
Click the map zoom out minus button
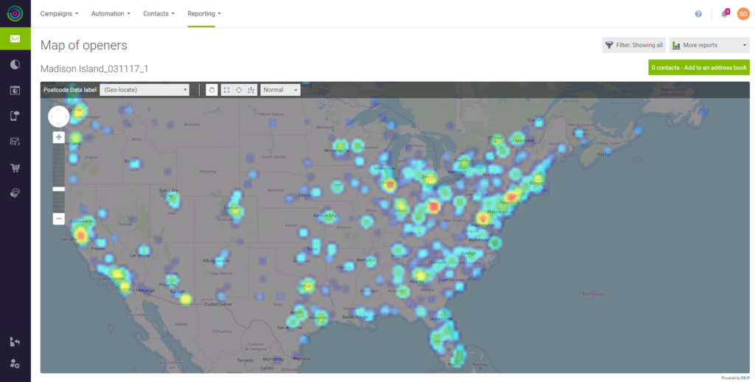[x=59, y=219]
